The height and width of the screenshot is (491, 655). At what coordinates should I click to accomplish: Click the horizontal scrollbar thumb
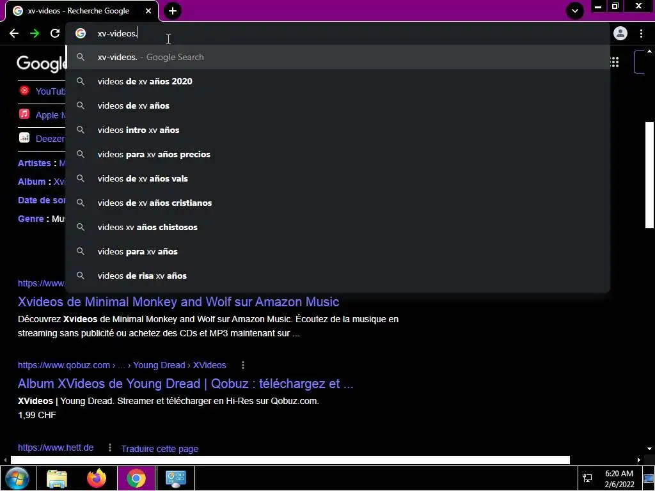point(290,460)
